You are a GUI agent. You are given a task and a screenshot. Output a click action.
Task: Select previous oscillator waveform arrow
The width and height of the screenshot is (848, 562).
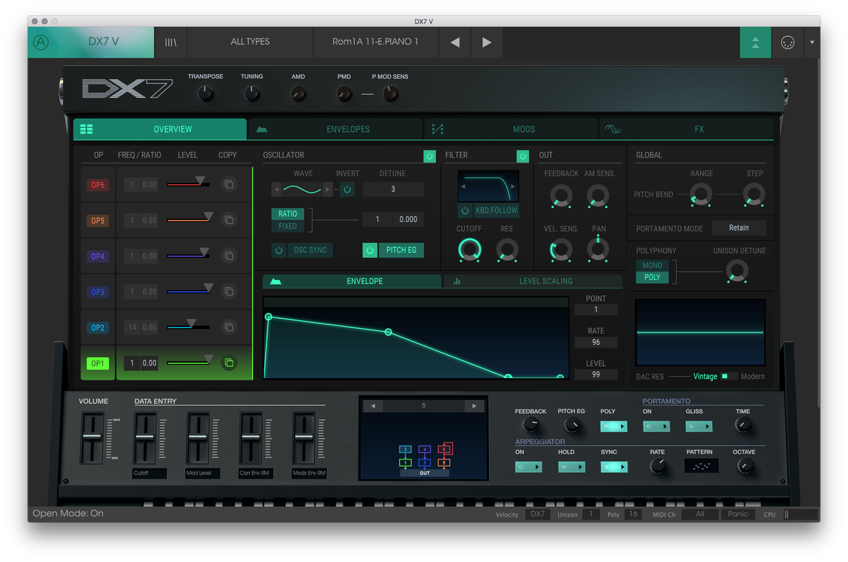(x=277, y=189)
